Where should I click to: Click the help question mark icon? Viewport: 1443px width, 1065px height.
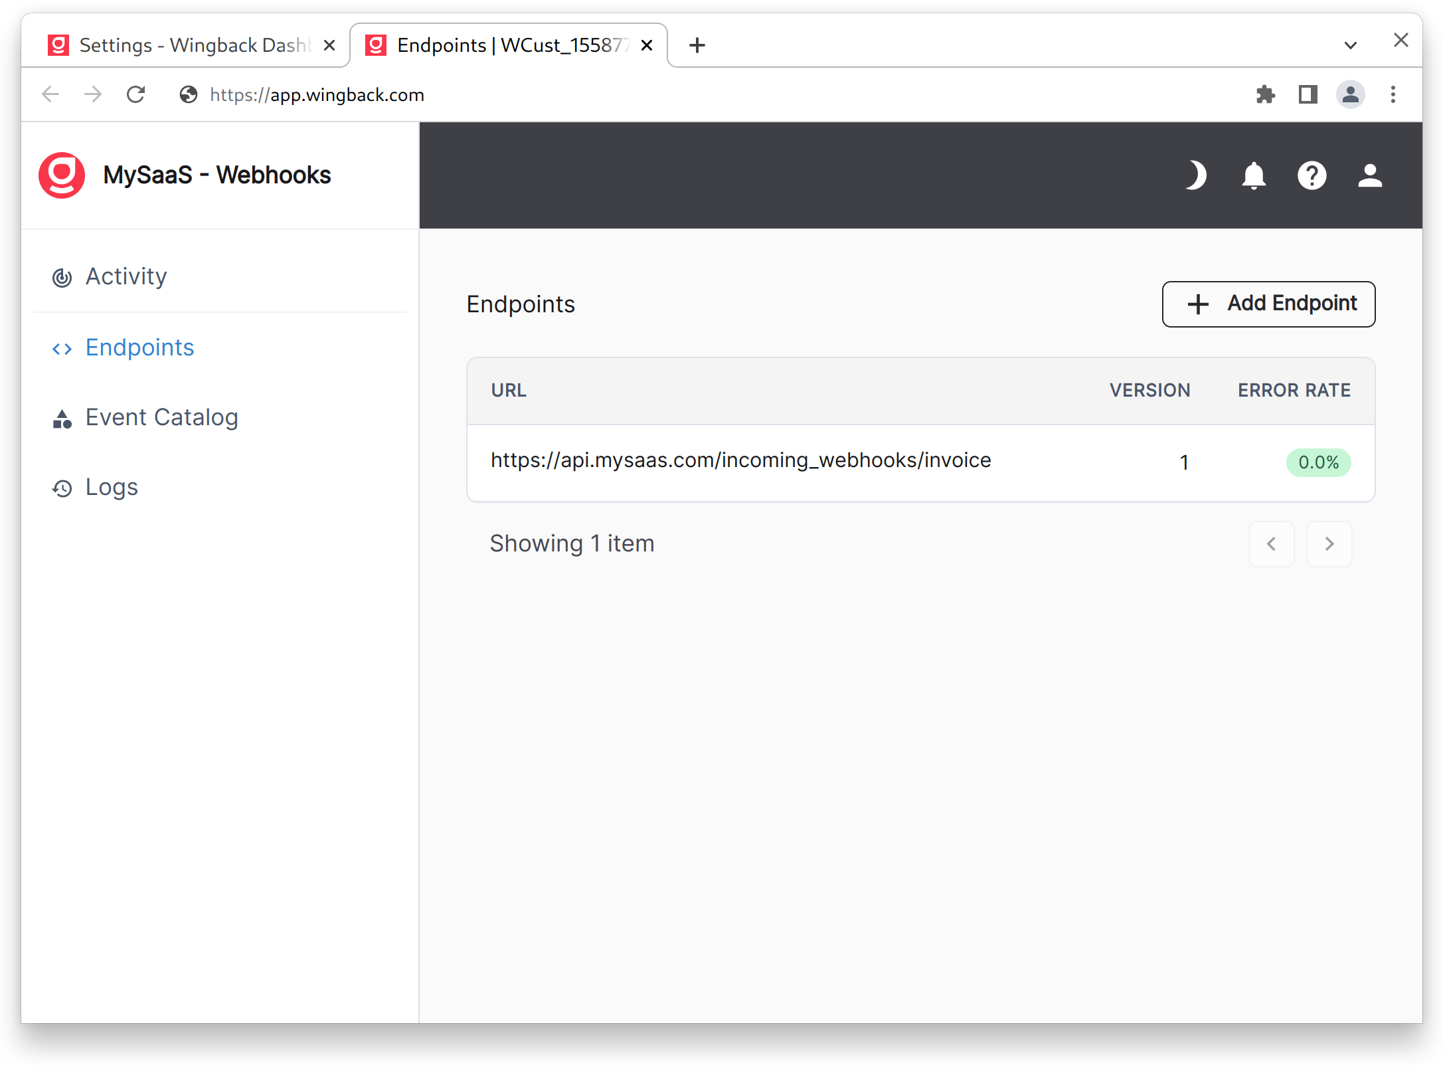pyautogui.click(x=1312, y=175)
